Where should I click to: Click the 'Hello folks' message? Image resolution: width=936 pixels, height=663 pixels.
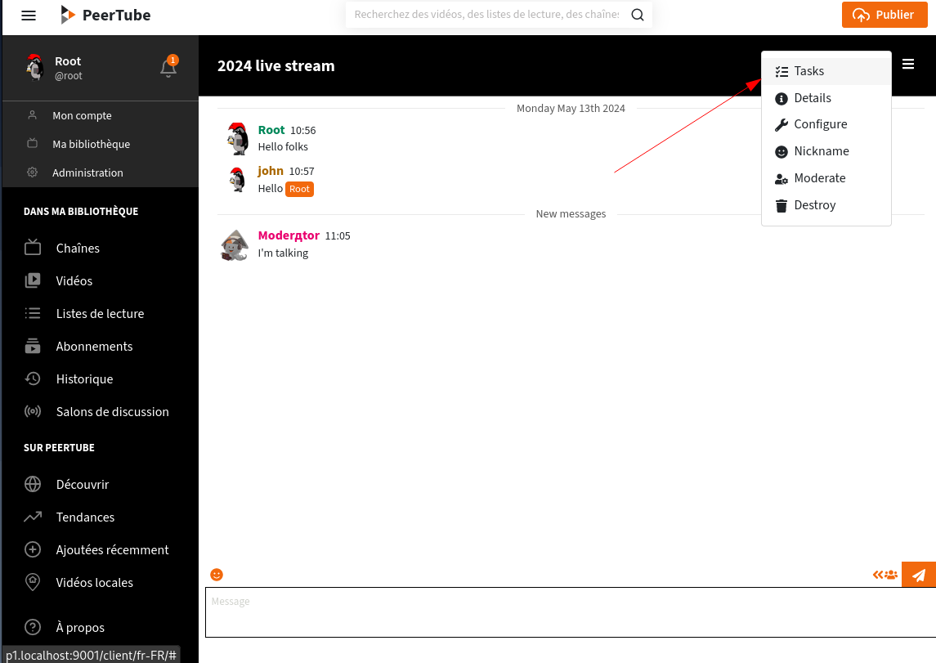(x=283, y=147)
